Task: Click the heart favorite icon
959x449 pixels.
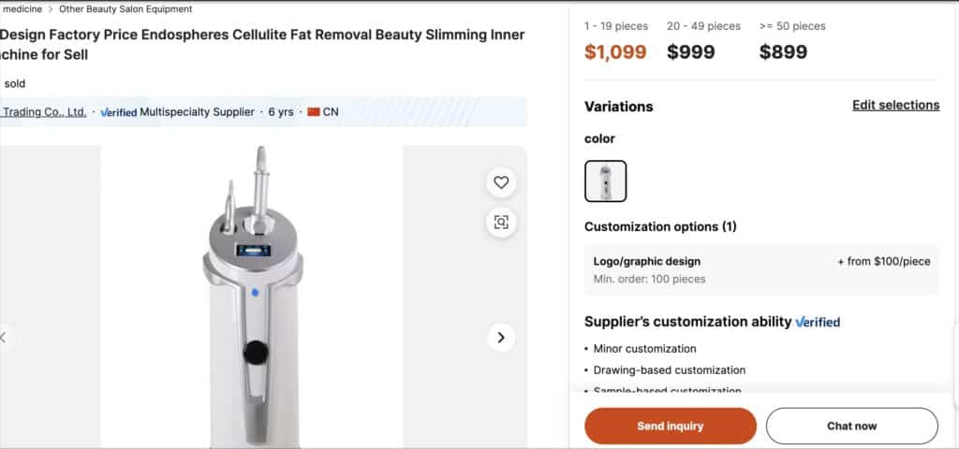Action: click(501, 182)
